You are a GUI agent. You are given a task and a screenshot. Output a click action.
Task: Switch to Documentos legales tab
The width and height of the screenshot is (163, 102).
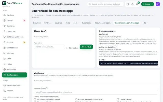point(103,23)
